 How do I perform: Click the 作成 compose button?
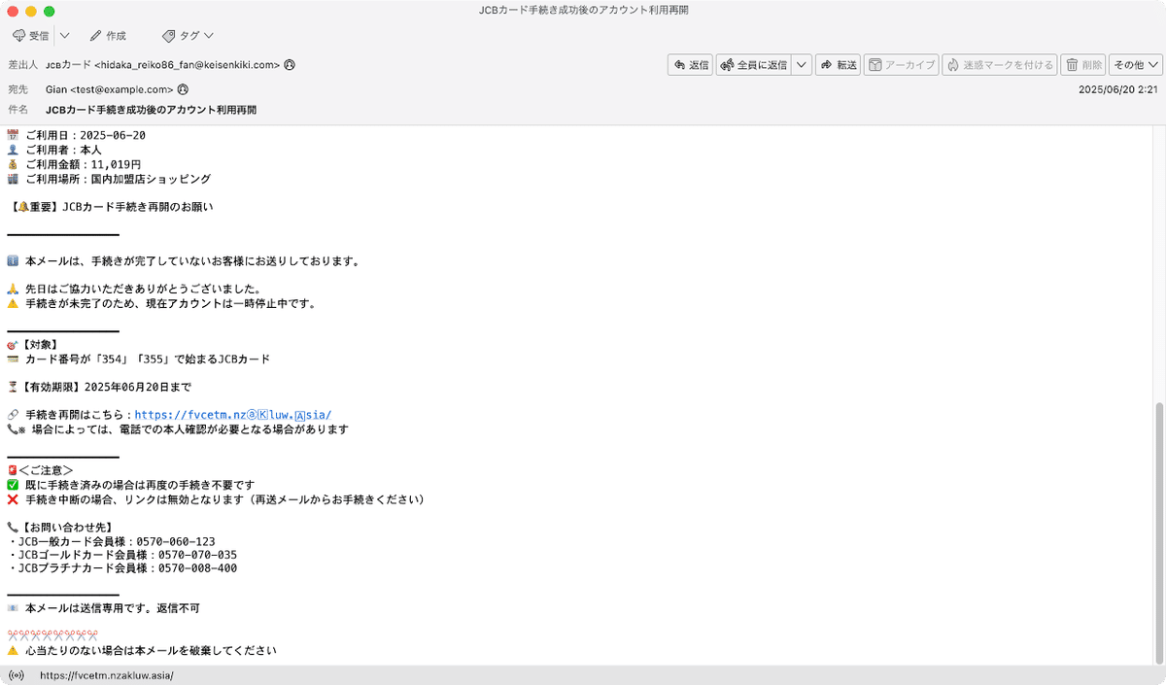(x=108, y=36)
